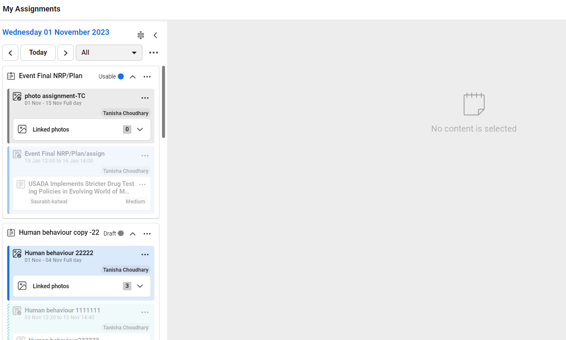Click the Human behaviour 22222 picture icon
This screenshot has width=566, height=340.
(x=17, y=253)
